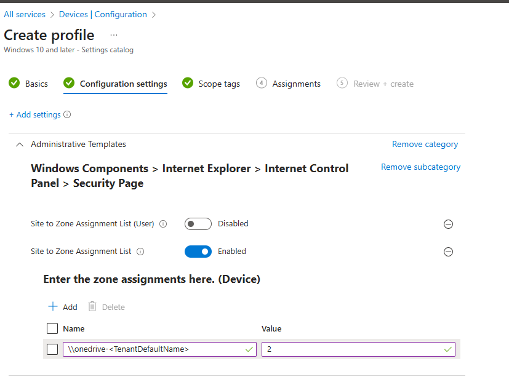
Task: Select the checkbox for the onedrive row
Action: click(52, 349)
